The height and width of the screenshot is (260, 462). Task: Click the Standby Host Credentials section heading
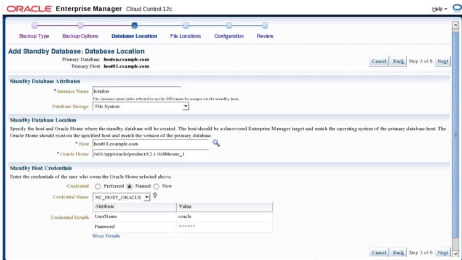41,168
